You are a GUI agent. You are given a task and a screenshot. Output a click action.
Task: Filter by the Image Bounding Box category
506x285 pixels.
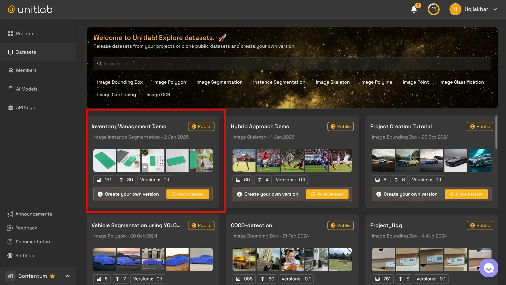click(x=120, y=82)
